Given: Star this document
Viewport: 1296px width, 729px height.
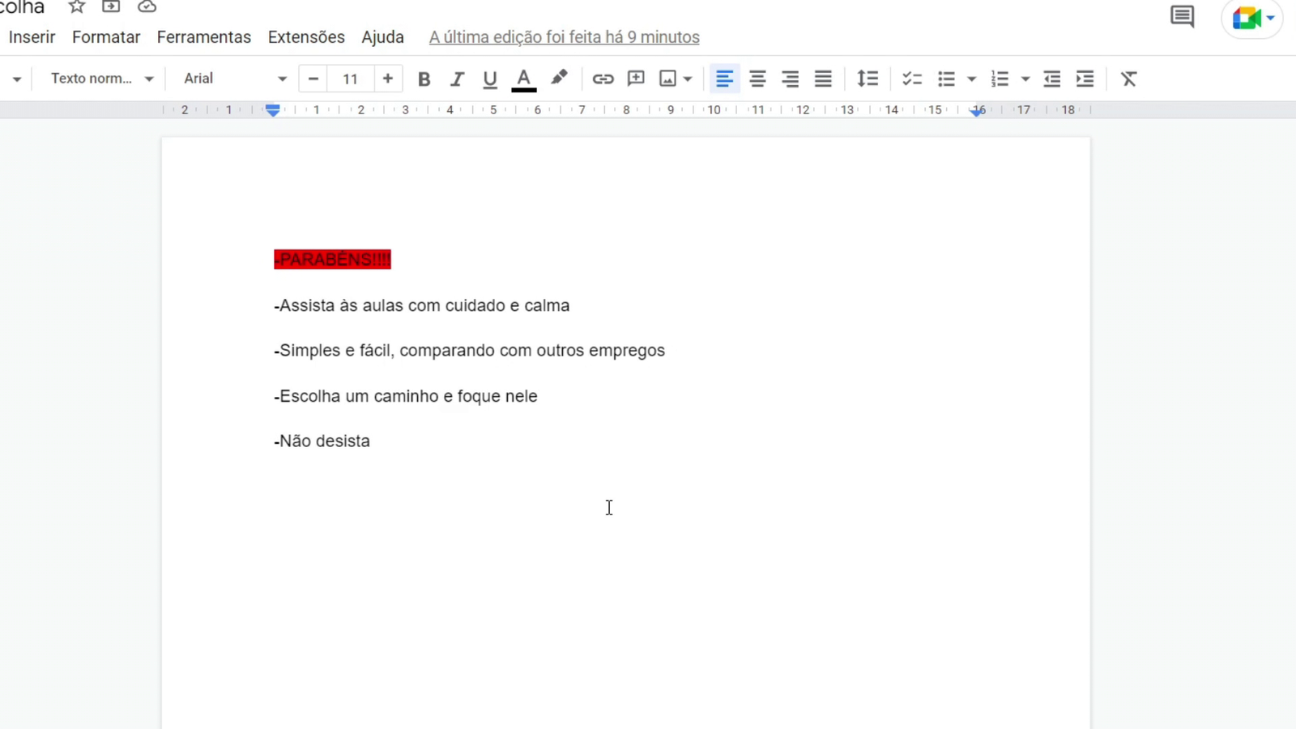Looking at the screenshot, I should pyautogui.click(x=77, y=6).
